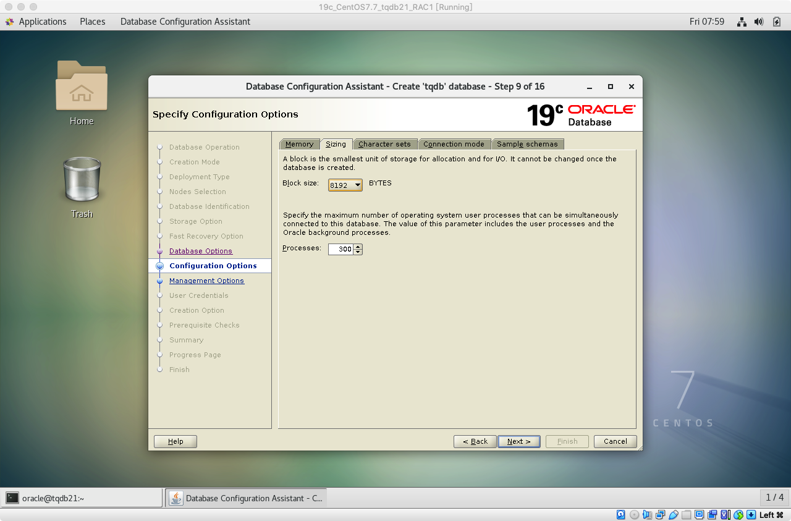
Task: Proceed with the Next button
Action: 519,441
